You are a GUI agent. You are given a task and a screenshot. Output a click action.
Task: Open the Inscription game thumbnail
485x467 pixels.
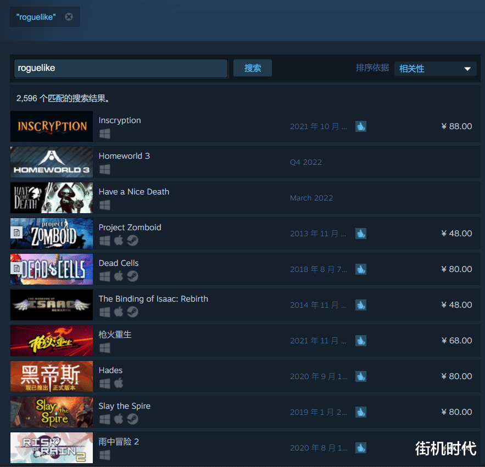52,126
